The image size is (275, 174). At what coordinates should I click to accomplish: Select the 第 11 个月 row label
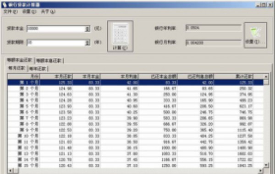point(28,142)
